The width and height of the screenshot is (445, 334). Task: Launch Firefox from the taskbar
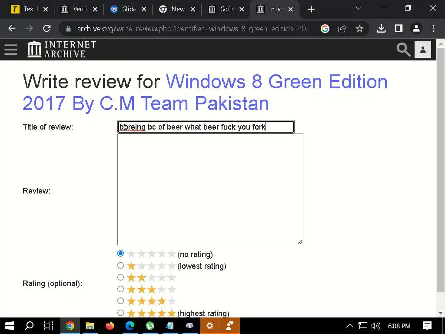coord(110,326)
